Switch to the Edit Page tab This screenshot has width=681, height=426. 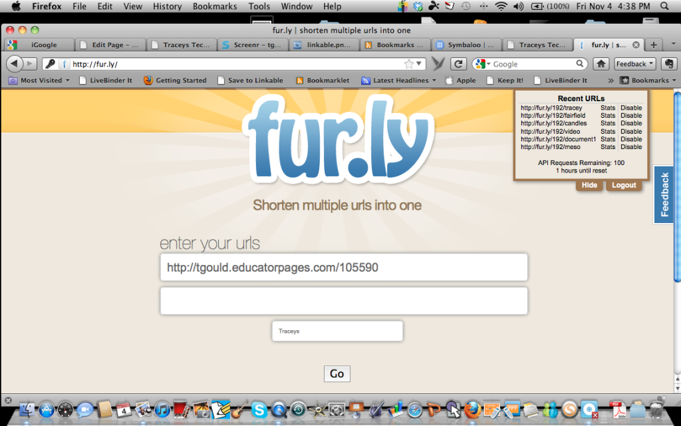(110, 45)
